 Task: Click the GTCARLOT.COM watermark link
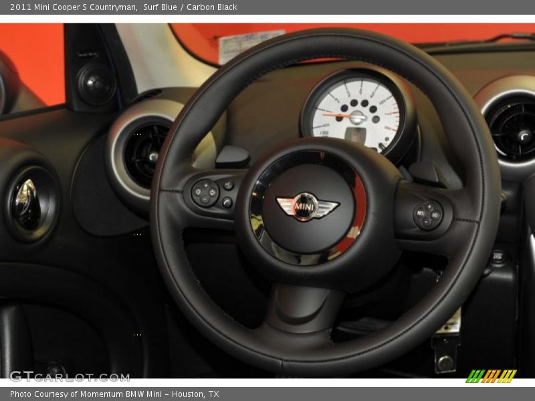(70, 376)
